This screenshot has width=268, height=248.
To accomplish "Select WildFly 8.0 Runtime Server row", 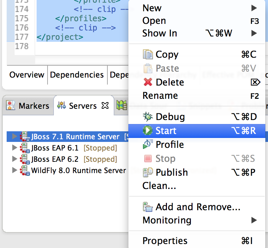I will [67, 170].
